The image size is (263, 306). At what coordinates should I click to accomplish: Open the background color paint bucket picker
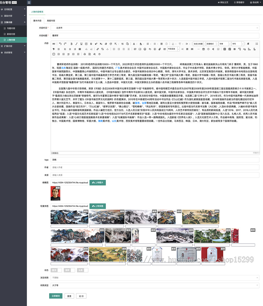(141, 44)
